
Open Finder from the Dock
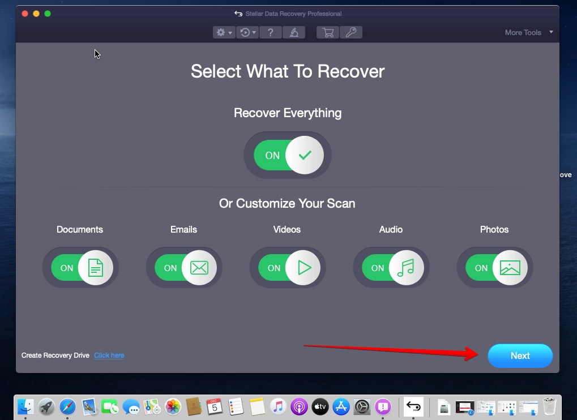(x=25, y=407)
